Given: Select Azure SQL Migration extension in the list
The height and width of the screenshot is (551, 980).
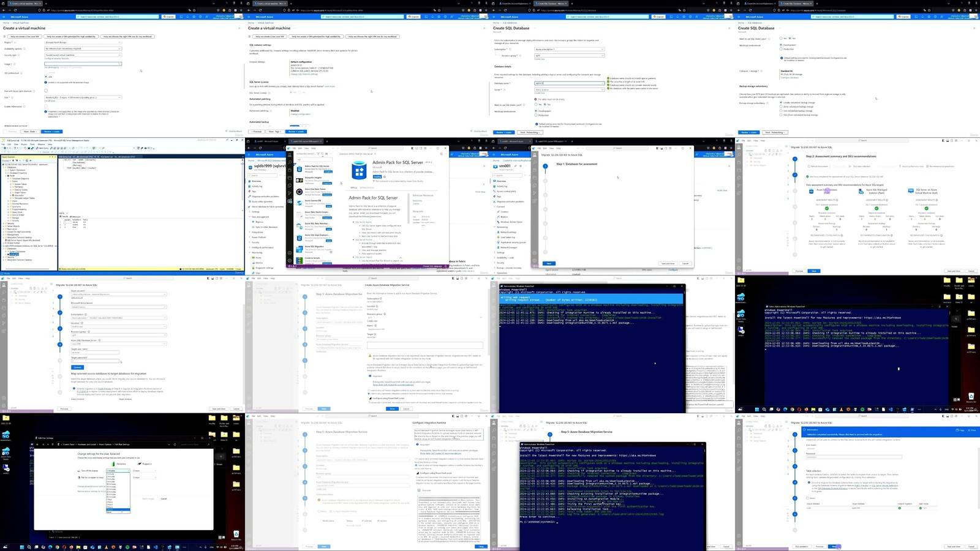Looking at the screenshot, I should pyautogui.click(x=315, y=249).
